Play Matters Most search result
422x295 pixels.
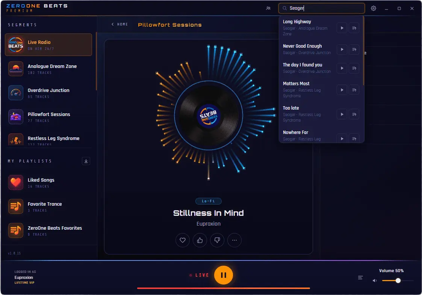(342, 90)
